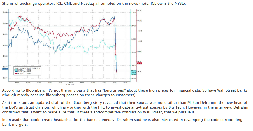The height and width of the screenshot is (131, 253).
Task: Click the 14:30 time axis marker
Action: pos(114,83)
